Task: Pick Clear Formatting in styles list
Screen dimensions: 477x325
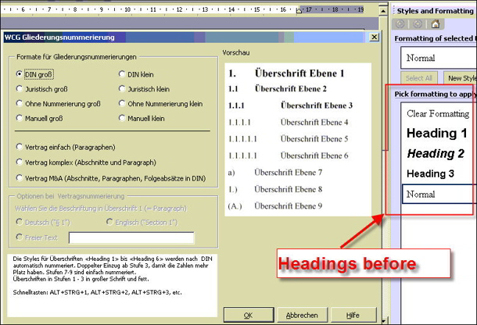Action: (x=438, y=114)
